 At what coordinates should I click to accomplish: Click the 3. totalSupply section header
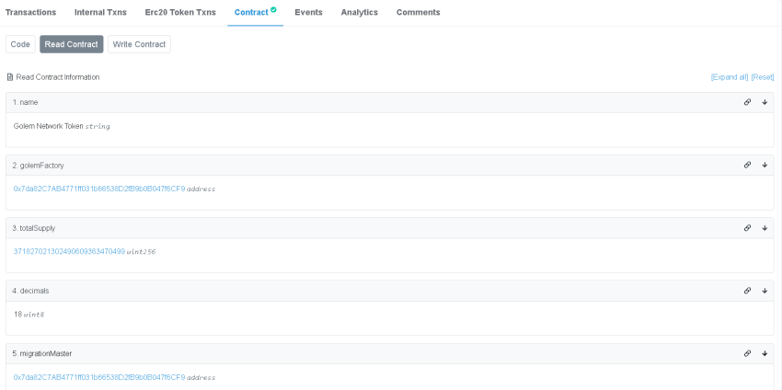point(390,228)
